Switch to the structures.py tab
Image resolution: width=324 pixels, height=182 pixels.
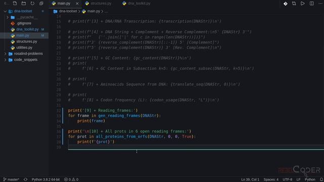pyautogui.click(x=98, y=4)
